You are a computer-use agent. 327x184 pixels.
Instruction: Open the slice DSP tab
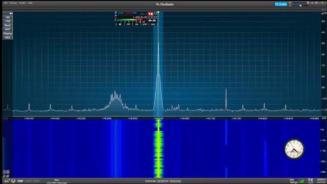tap(128, 24)
